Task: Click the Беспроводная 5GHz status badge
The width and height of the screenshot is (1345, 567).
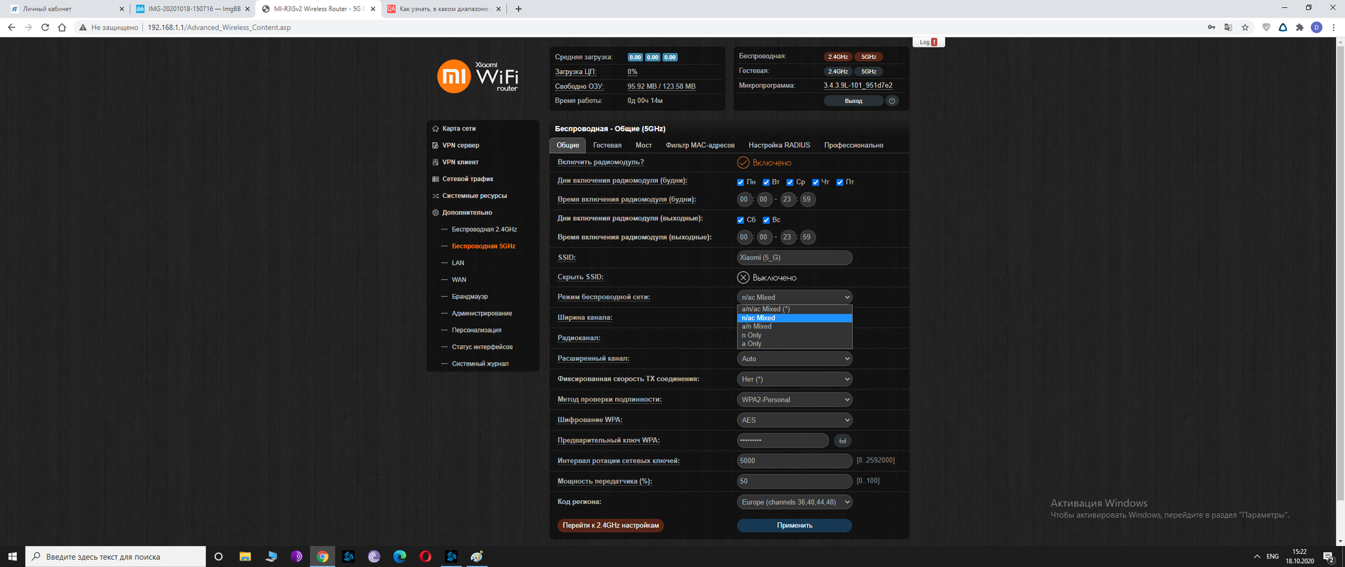Action: pos(868,56)
